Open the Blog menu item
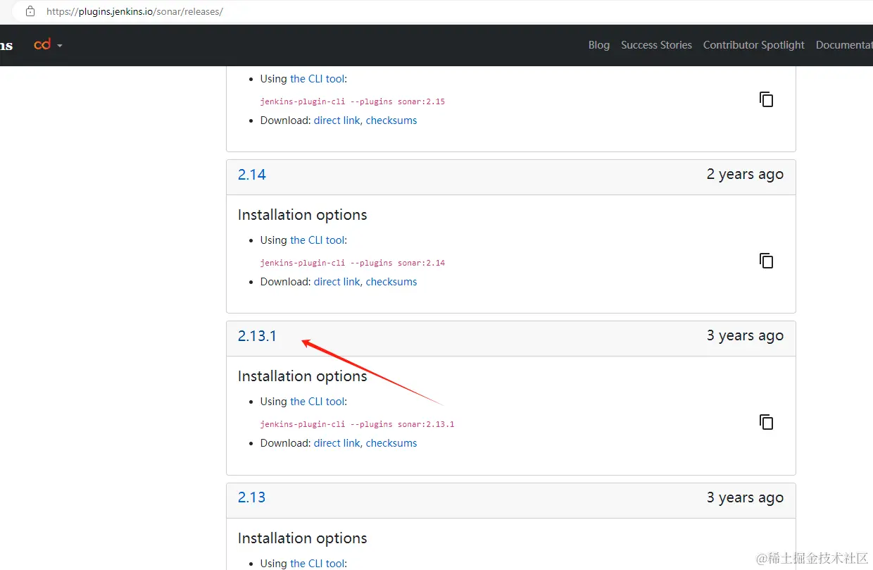Viewport: 873px width, 570px height. click(599, 45)
